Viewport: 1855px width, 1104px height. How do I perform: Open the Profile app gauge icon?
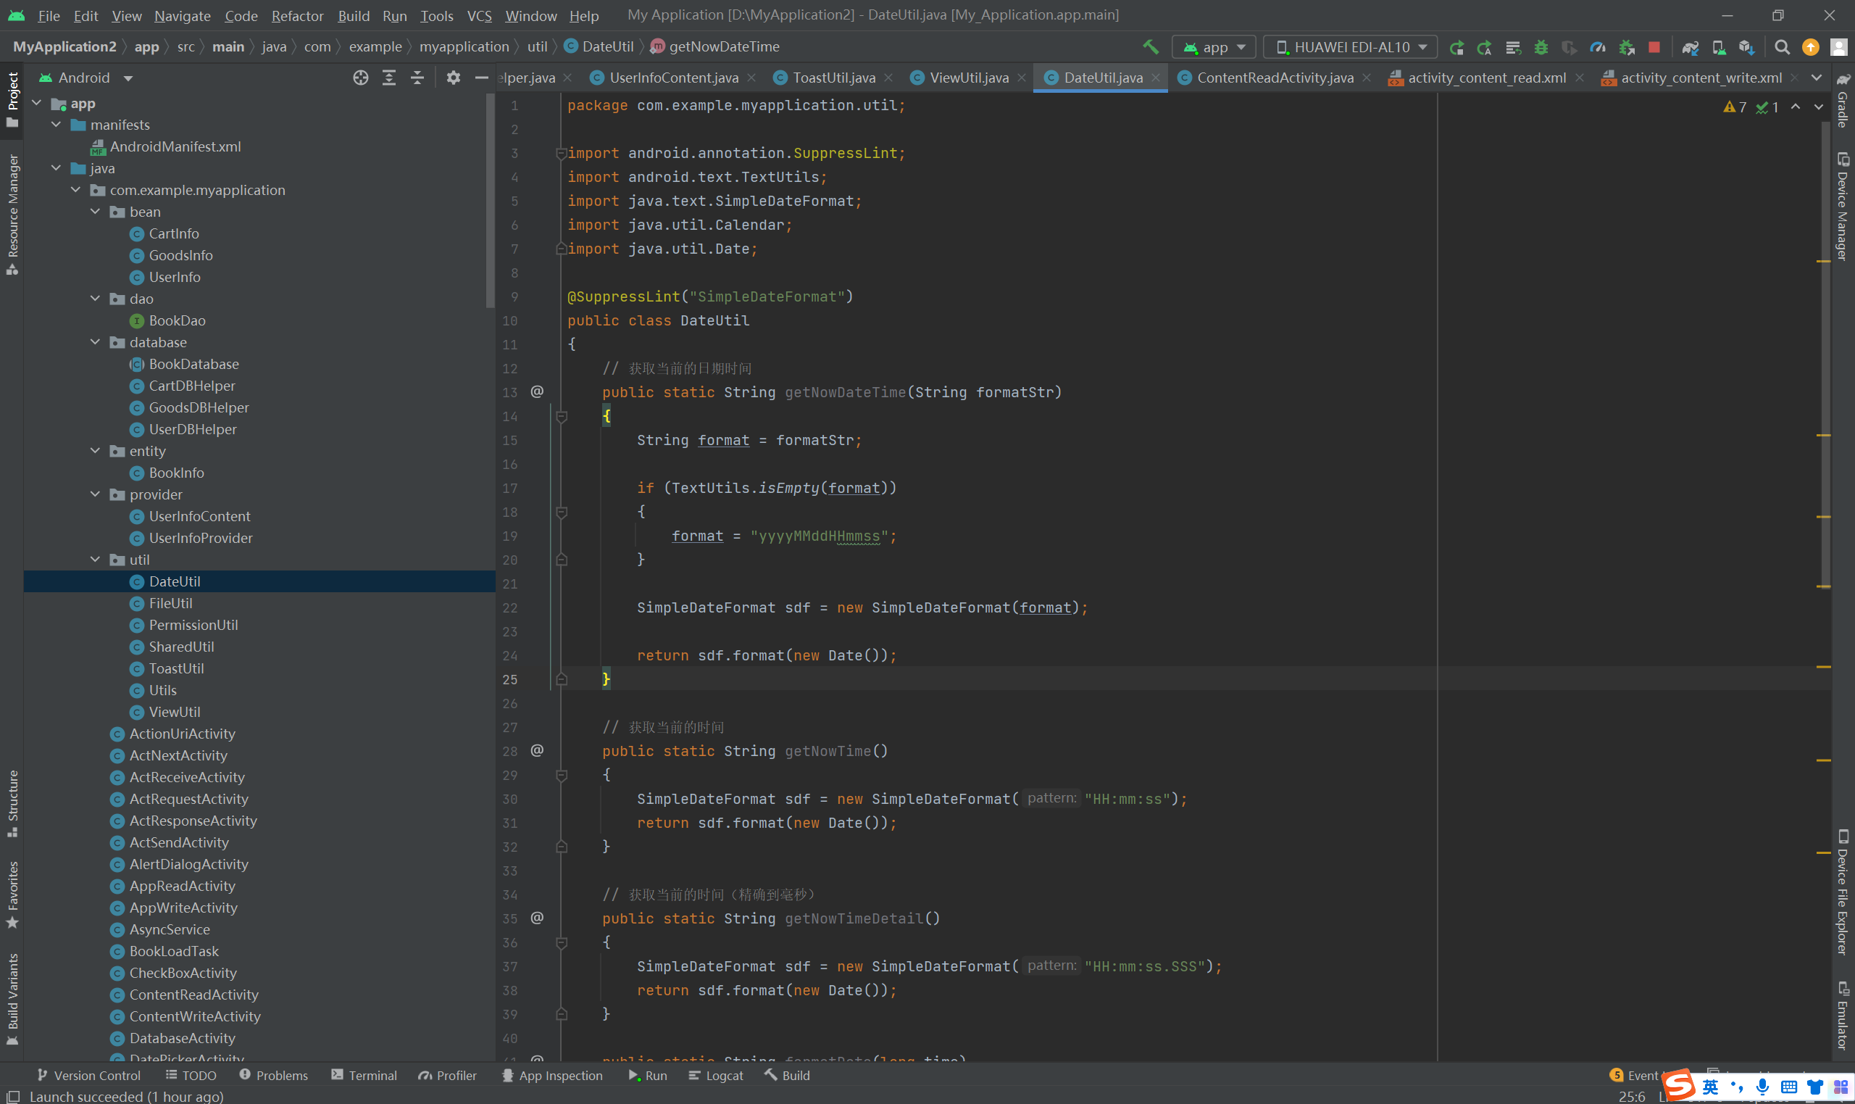[x=1597, y=47]
